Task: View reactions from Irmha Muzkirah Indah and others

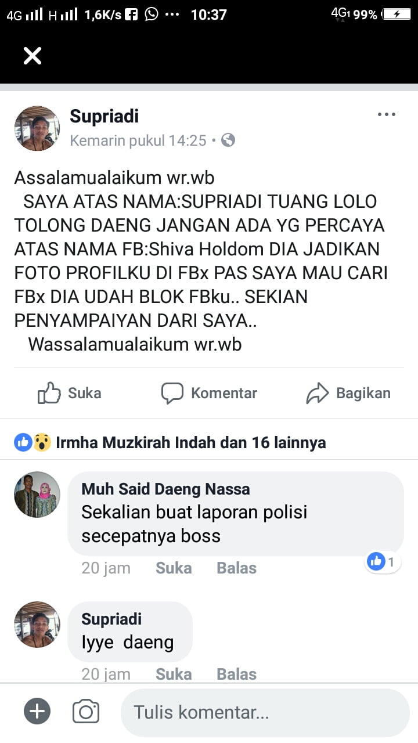Action: click(191, 443)
